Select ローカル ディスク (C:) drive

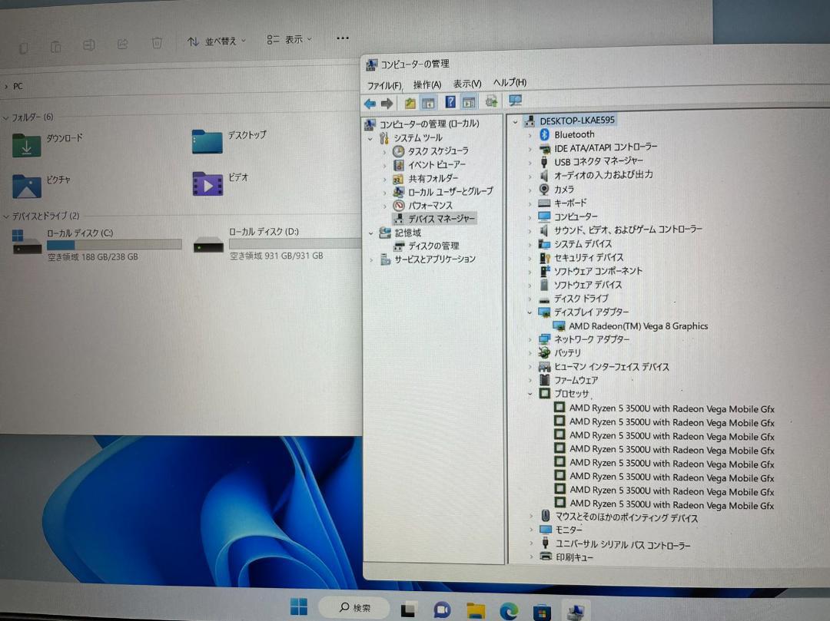pos(97,244)
